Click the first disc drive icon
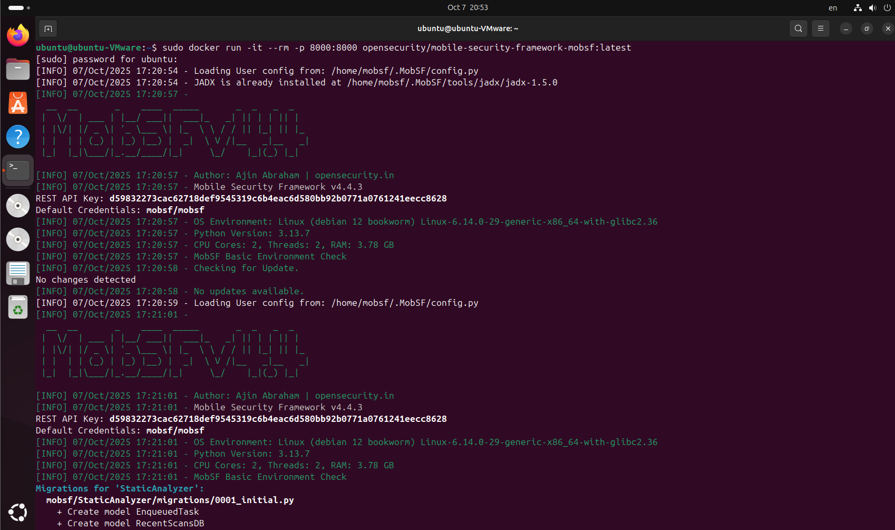The image size is (895, 530). [18, 206]
